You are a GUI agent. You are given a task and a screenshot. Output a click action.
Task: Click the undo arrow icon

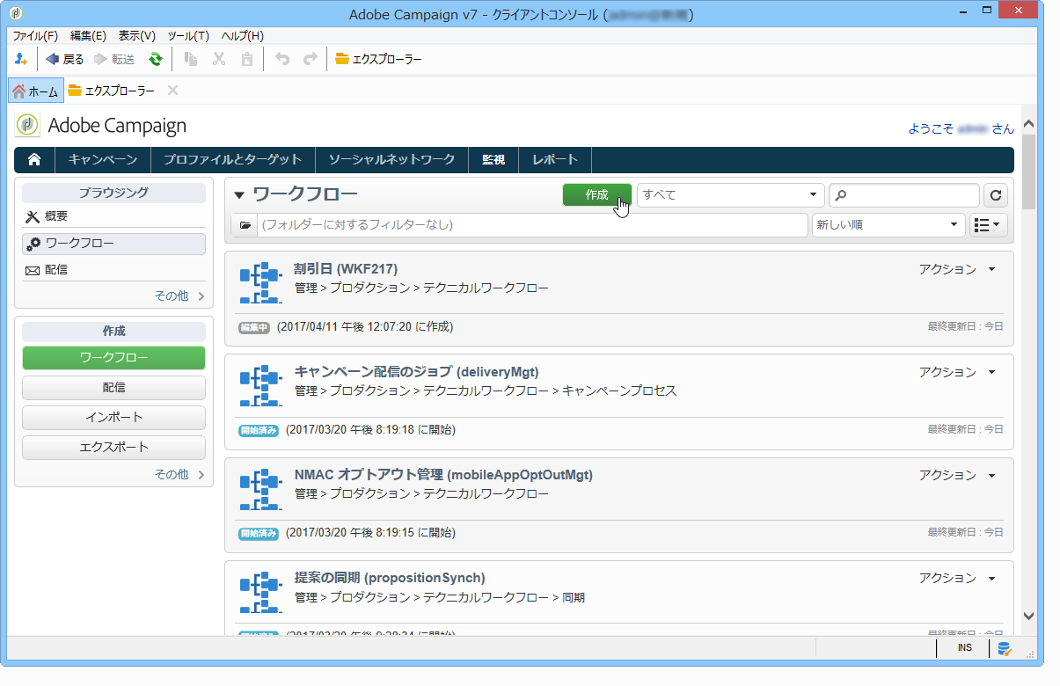282,59
